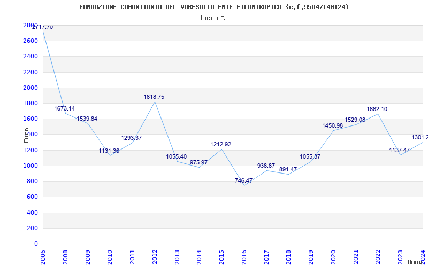Click y-axis tick 1800
This screenshot has width=428, height=267.
point(30,103)
